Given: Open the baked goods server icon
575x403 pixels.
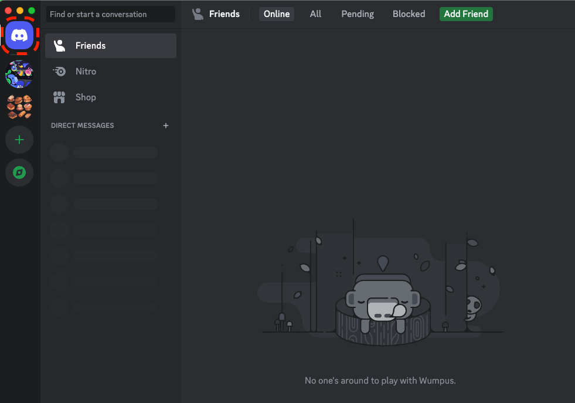Looking at the screenshot, I should [19, 107].
